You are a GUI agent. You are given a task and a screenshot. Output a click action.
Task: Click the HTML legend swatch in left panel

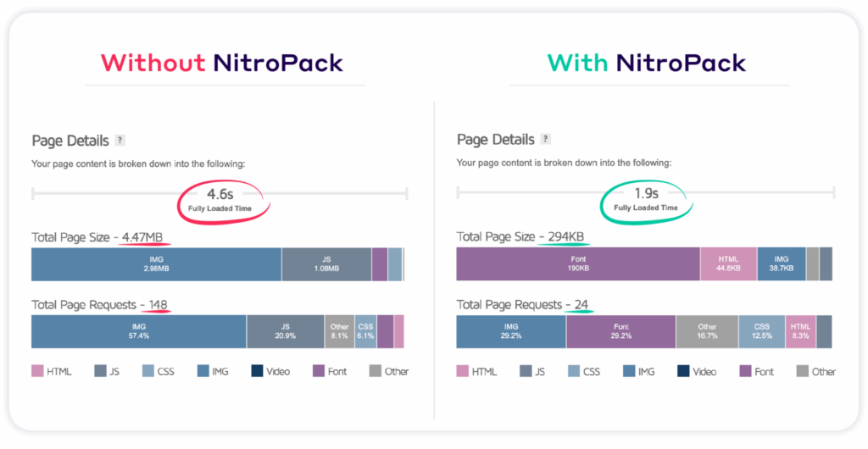[x=37, y=371]
